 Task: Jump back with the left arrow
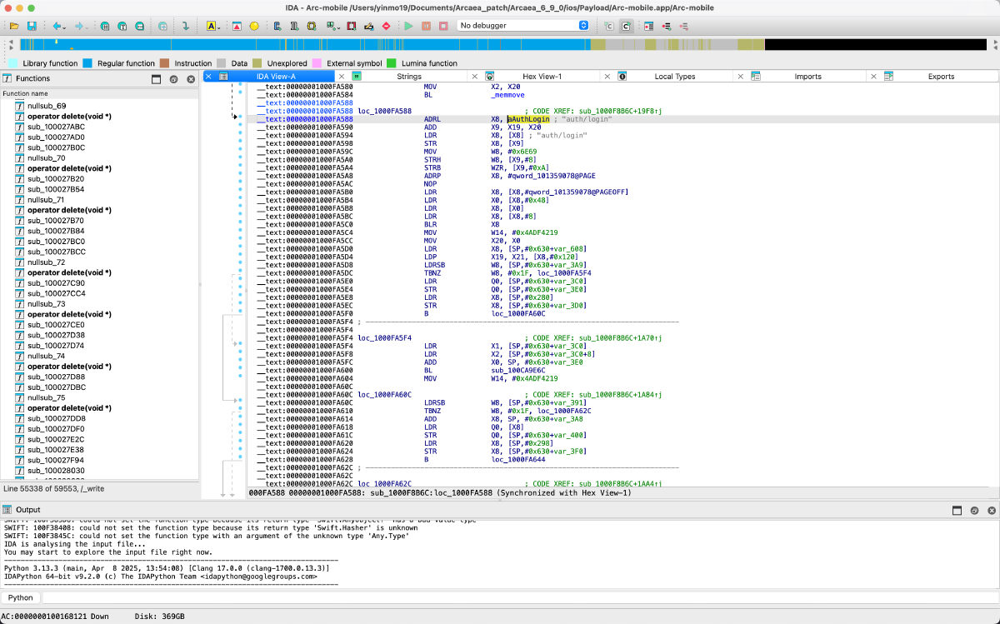tap(57, 26)
